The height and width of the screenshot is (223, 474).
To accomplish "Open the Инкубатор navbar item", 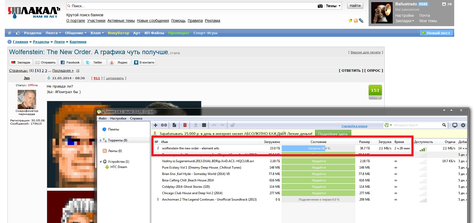I will pos(119,33).
